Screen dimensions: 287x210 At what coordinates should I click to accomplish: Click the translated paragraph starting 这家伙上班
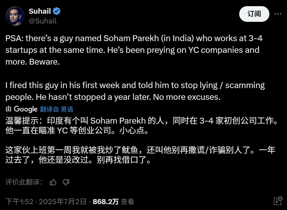tap(140, 155)
